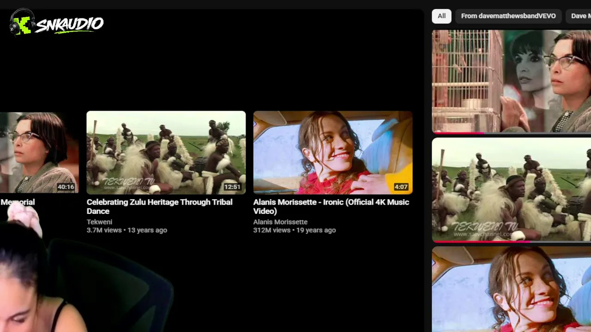
Task: Click the 12:51 duration badge
Action: point(232,187)
